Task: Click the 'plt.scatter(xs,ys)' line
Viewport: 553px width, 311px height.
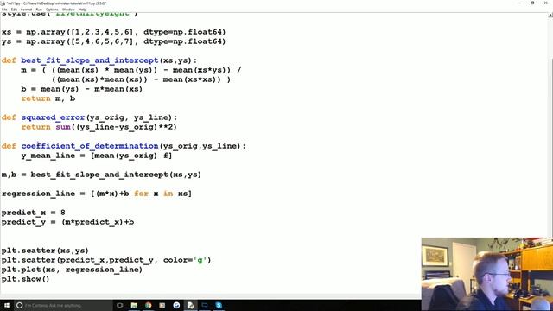Action: [45, 251]
